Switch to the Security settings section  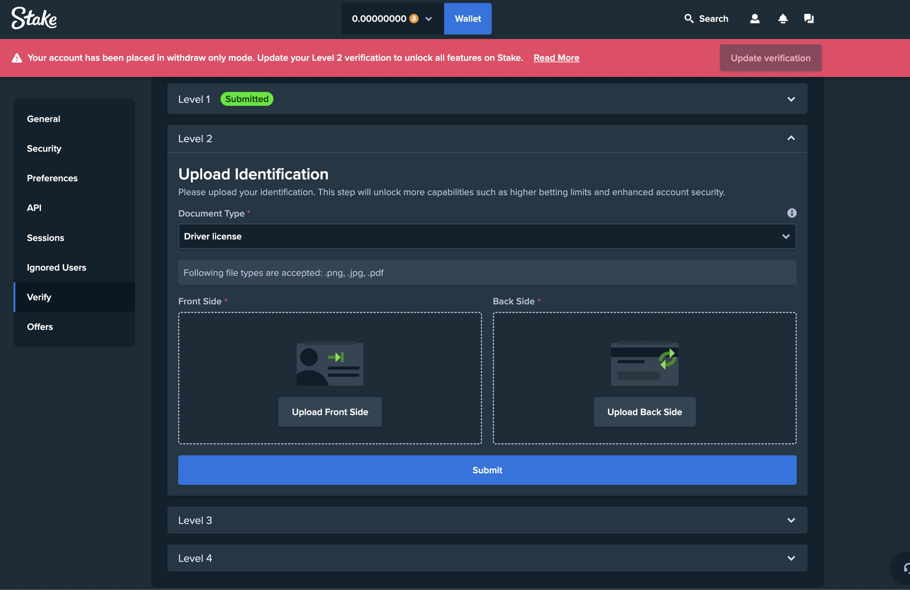tap(44, 149)
